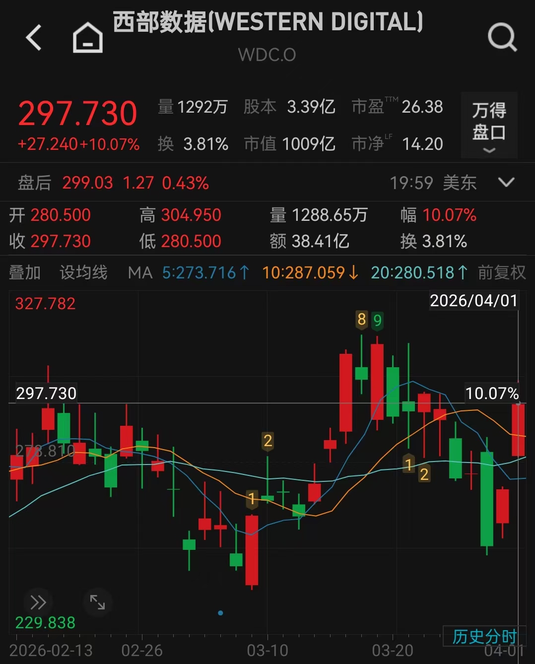Expand the 万得盘口 panel

(x=489, y=126)
